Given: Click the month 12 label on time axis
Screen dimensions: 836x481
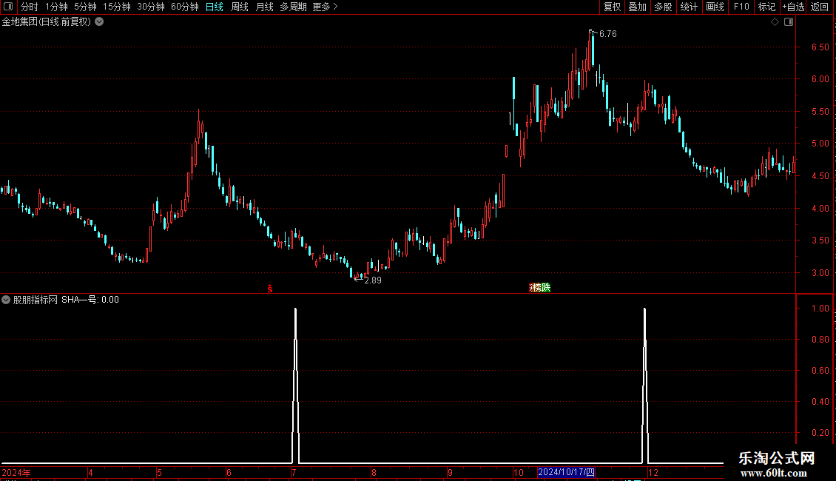Looking at the screenshot, I should tap(653, 472).
